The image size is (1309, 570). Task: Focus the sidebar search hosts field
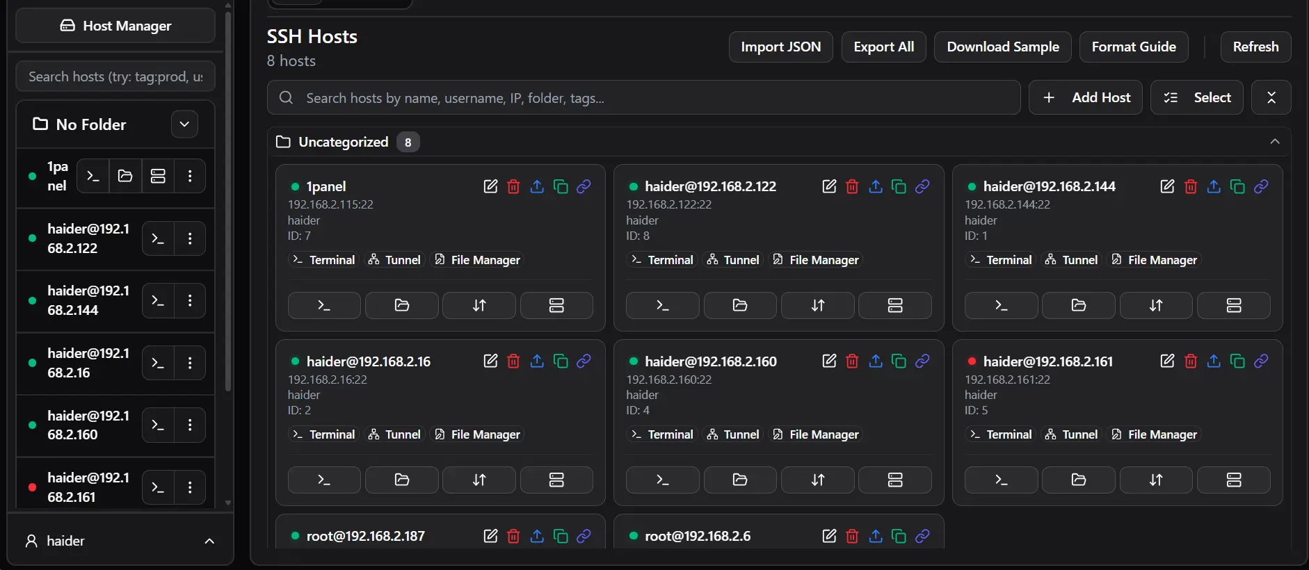coord(115,76)
